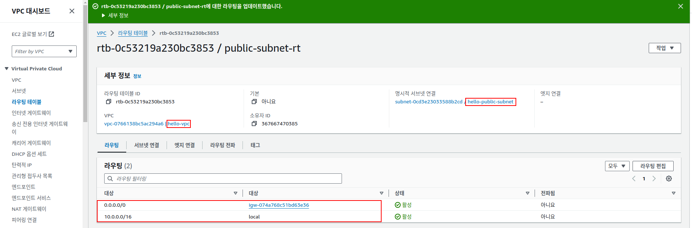Go to next page of routes
Screen dimensions: 692x228
(x=654, y=179)
